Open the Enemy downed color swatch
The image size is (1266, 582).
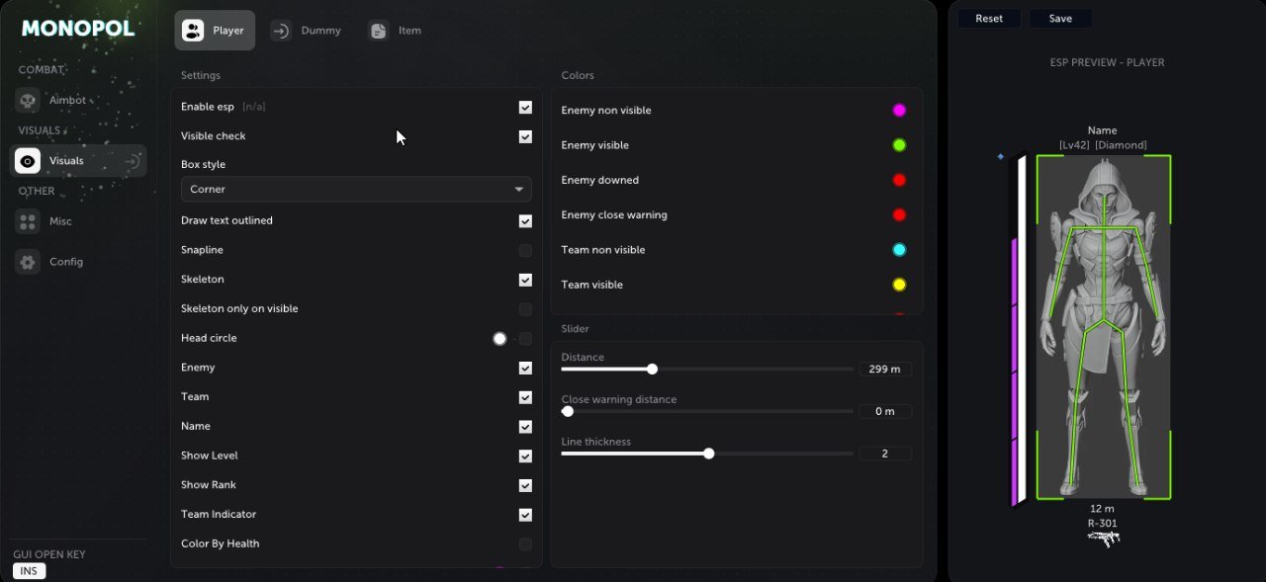pos(899,180)
